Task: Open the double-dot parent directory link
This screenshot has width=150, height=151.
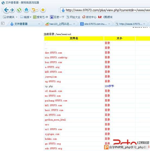Action: 46,49
